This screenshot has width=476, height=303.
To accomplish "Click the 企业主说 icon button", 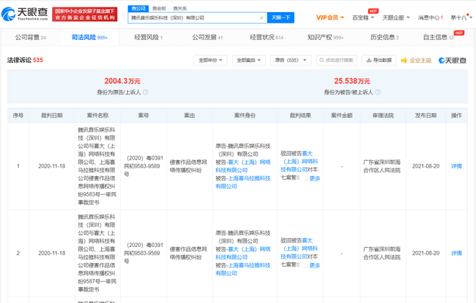I will [416, 60].
